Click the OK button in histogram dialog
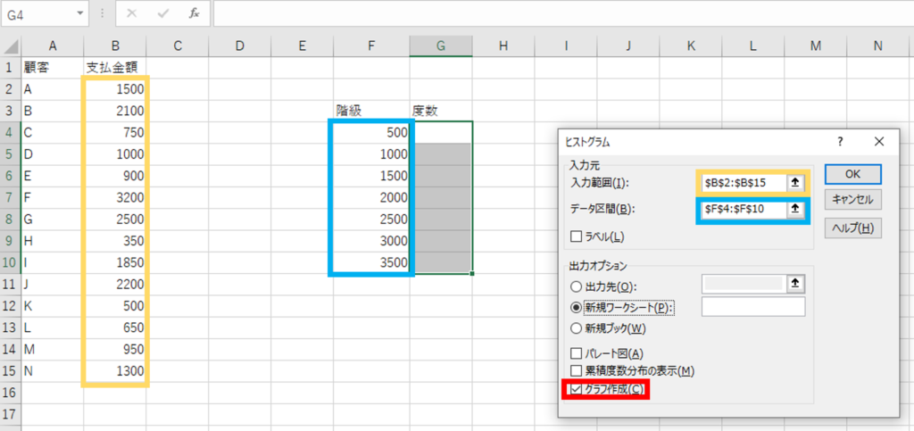914x431 pixels. click(x=852, y=174)
